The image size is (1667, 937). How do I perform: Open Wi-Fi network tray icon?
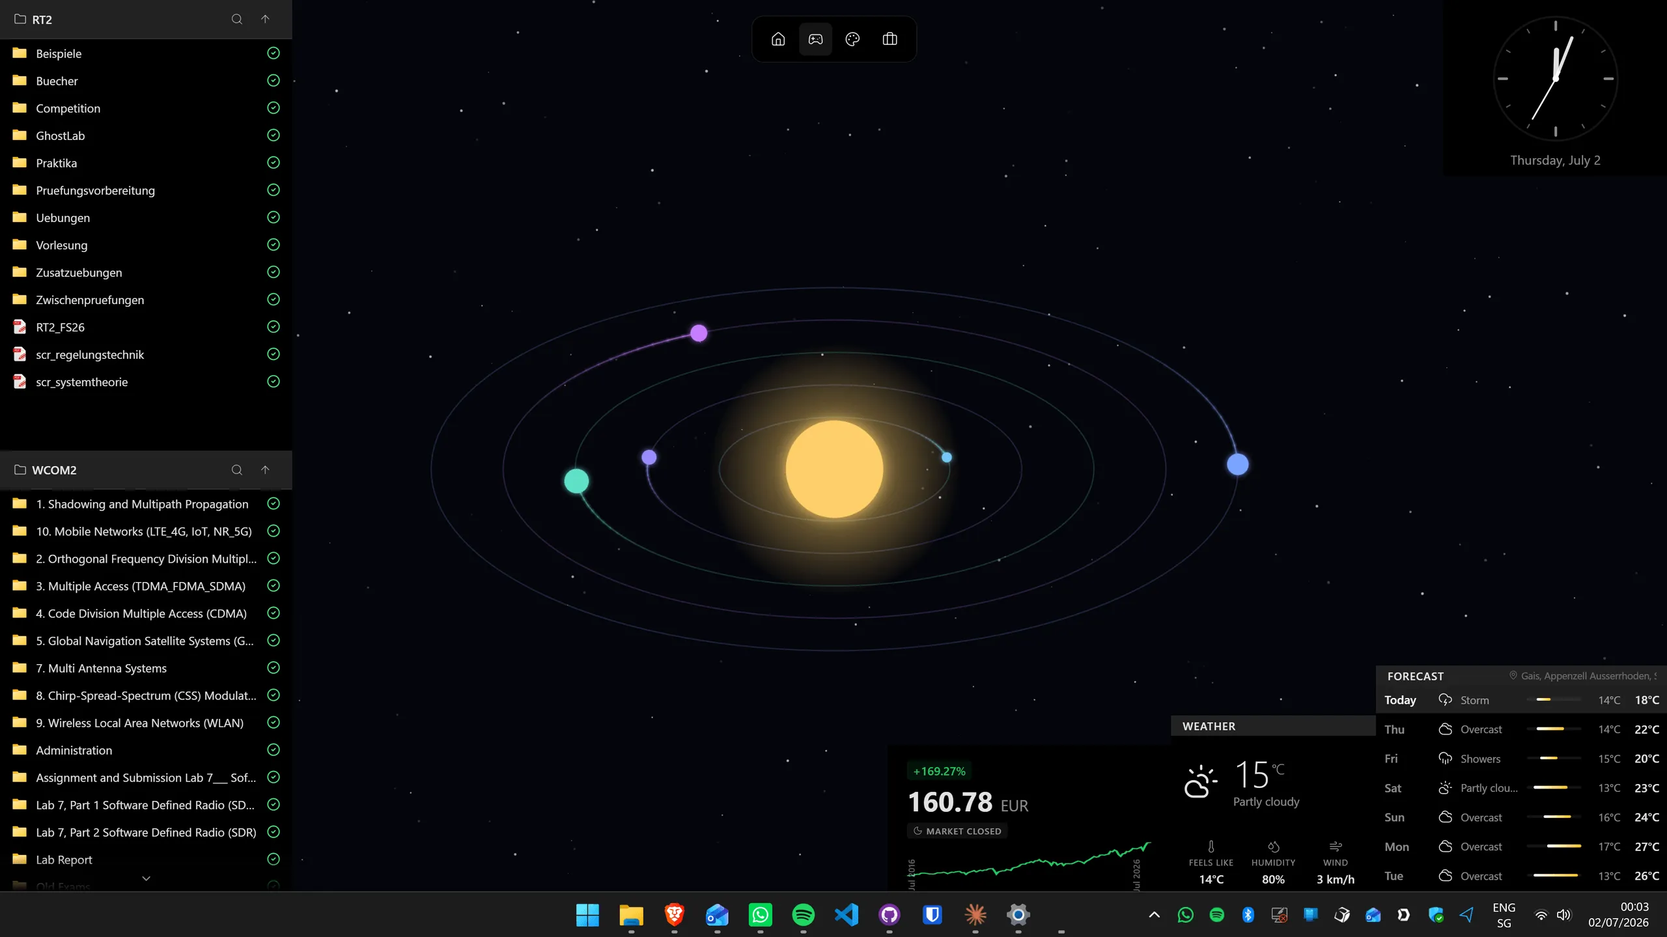coord(1541,915)
